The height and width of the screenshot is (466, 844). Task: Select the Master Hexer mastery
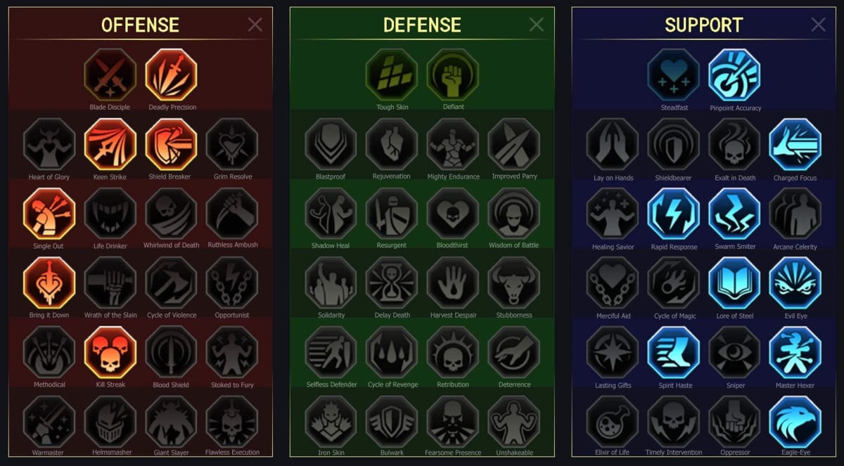pyautogui.click(x=795, y=352)
